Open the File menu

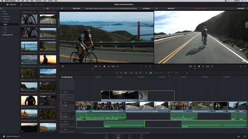tap(19, 1)
